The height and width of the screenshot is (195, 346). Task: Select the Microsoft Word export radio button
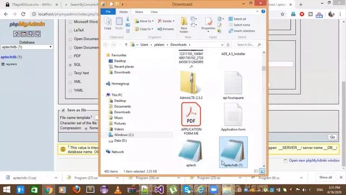point(70,22)
